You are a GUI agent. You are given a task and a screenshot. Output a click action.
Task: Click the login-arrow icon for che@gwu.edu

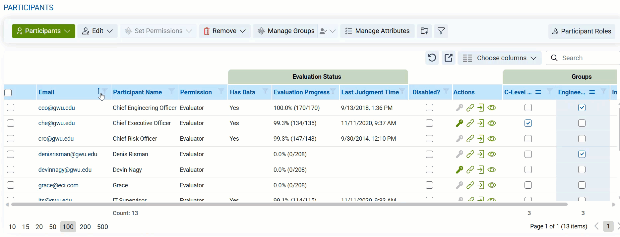coord(481,123)
